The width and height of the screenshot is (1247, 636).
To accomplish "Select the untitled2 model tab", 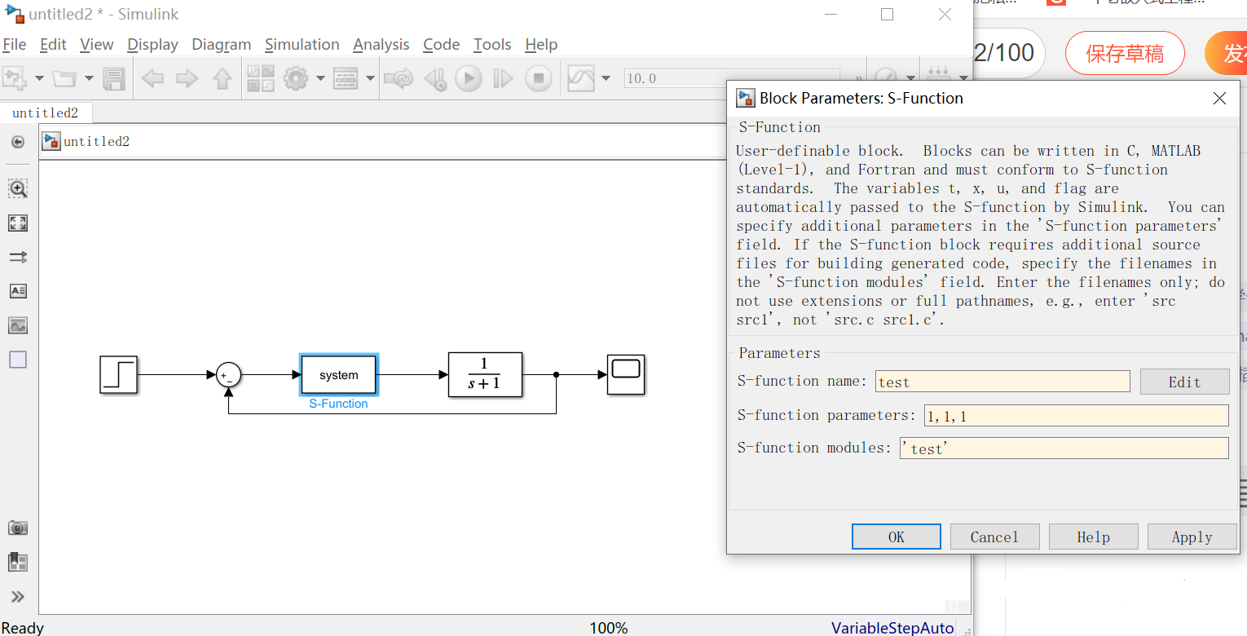I will click(x=46, y=113).
